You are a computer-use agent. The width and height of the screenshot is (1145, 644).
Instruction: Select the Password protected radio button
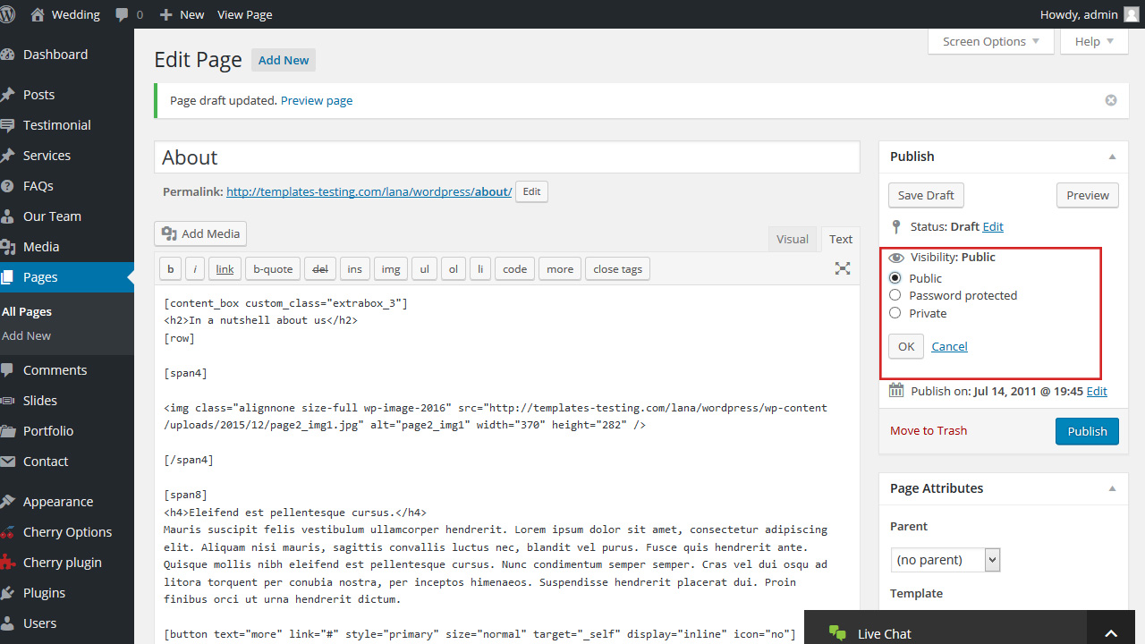(x=895, y=295)
